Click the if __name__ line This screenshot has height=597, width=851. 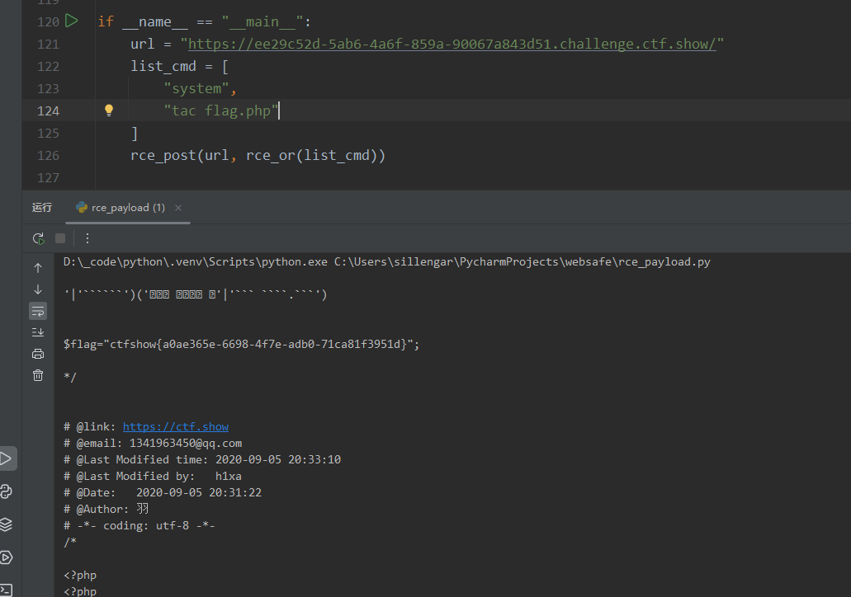click(204, 21)
